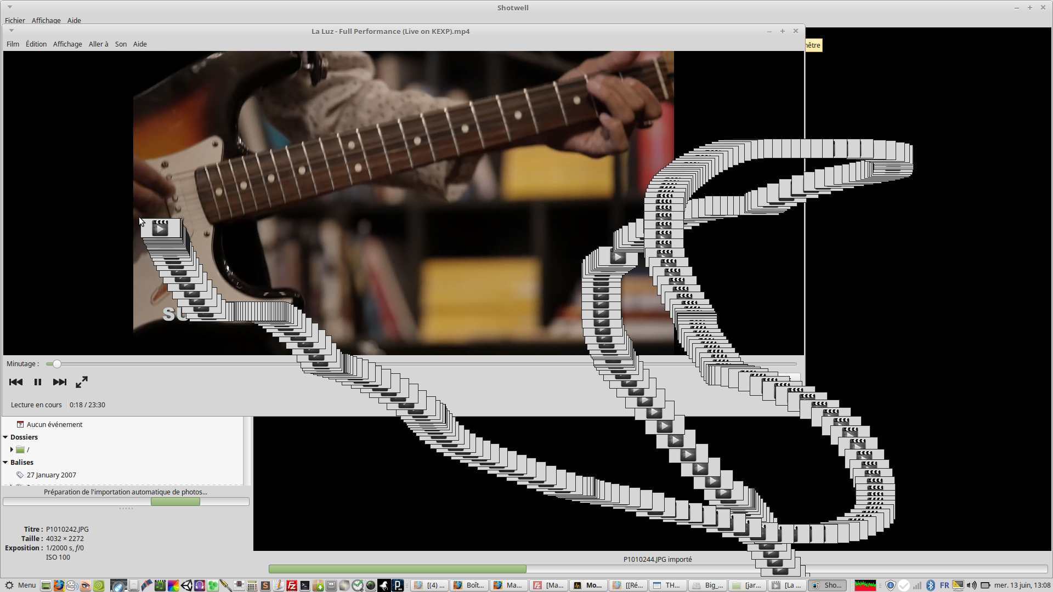
Task: Open the Firefox launcher in the panel
Action: pos(59,585)
